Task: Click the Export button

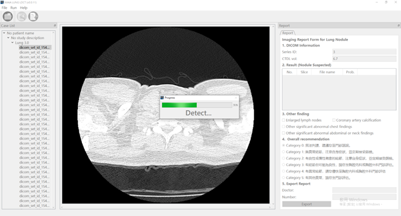Action: click(x=307, y=204)
